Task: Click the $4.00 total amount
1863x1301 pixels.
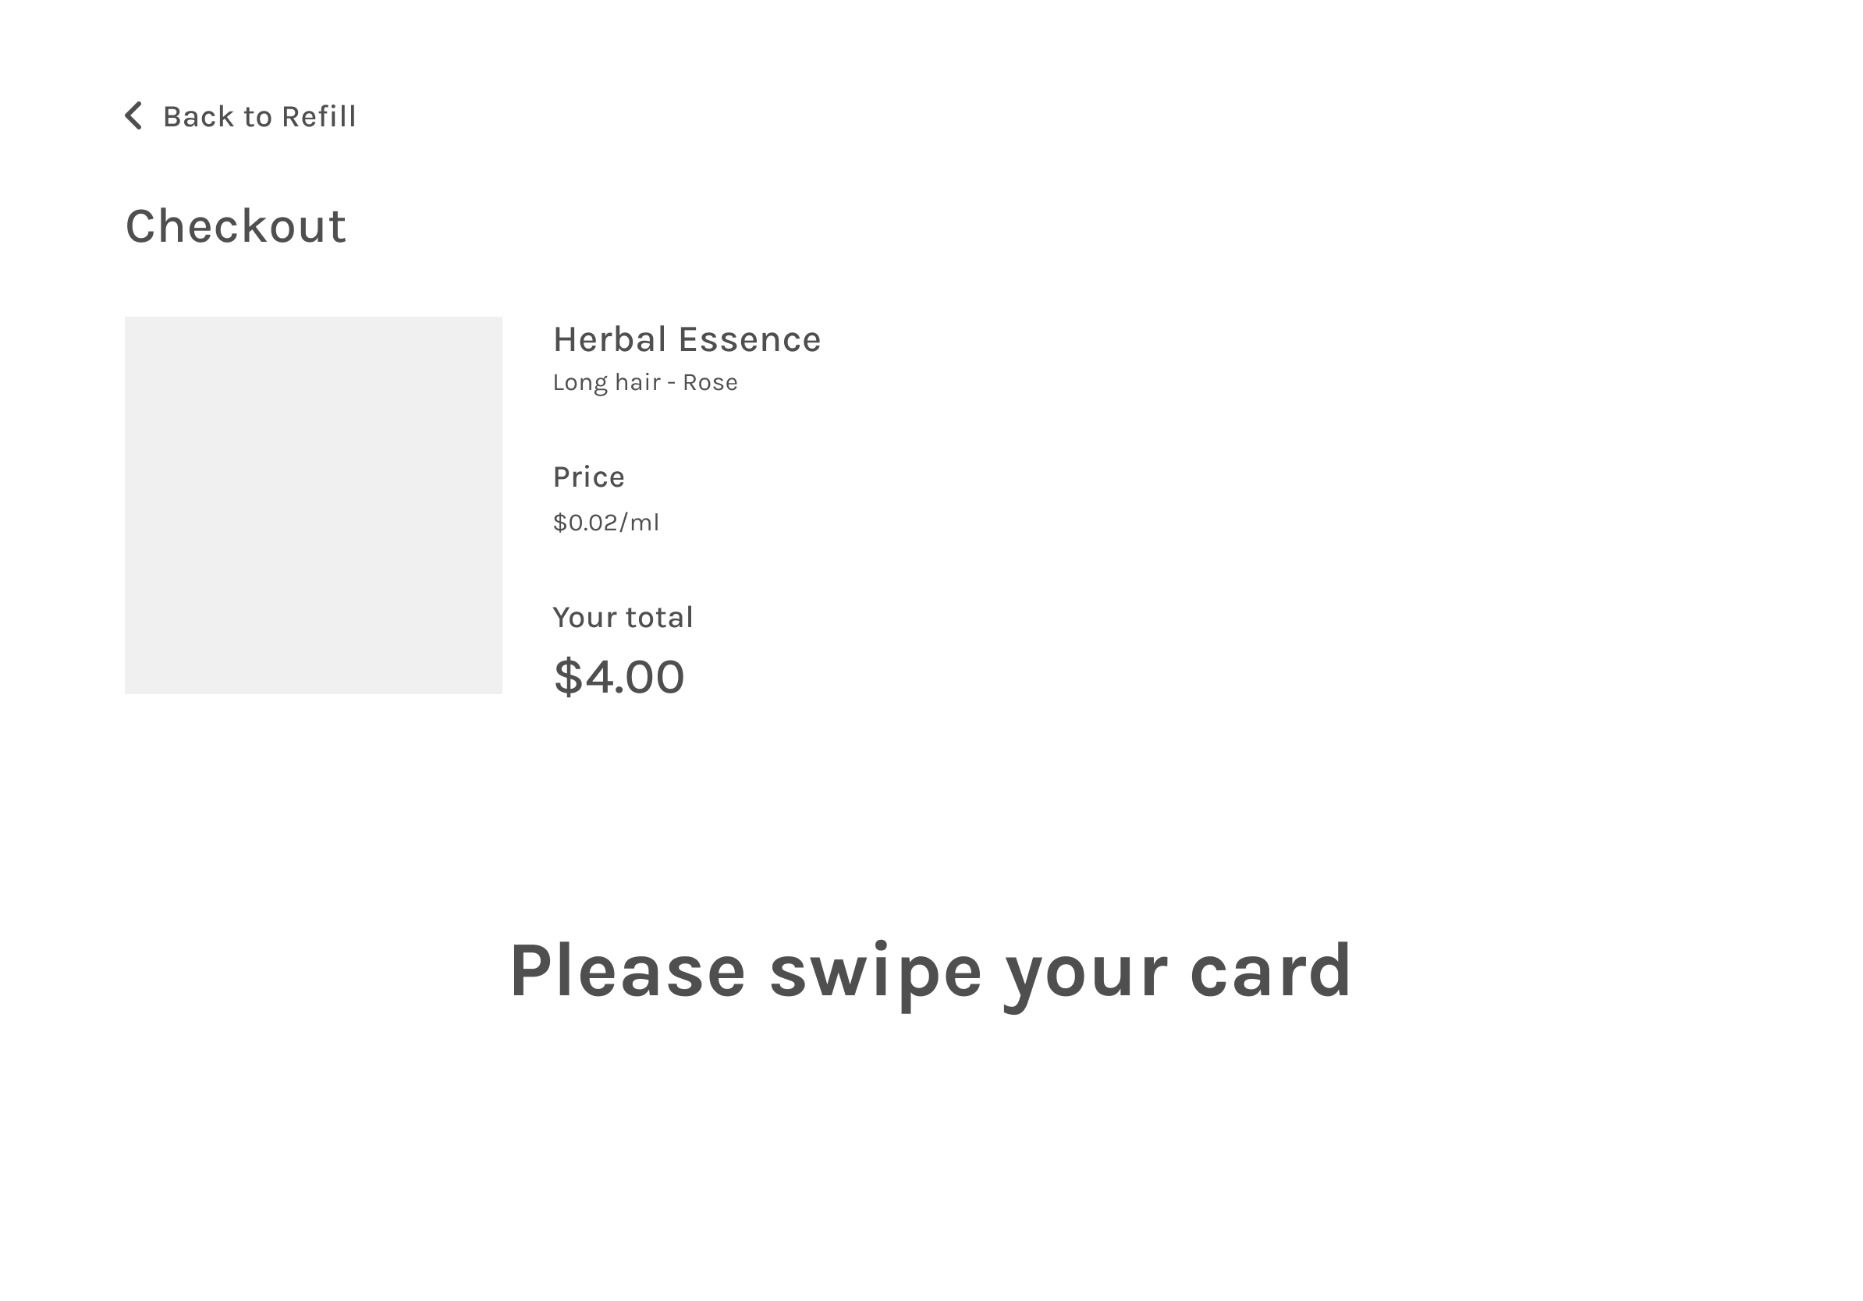Action: (619, 676)
